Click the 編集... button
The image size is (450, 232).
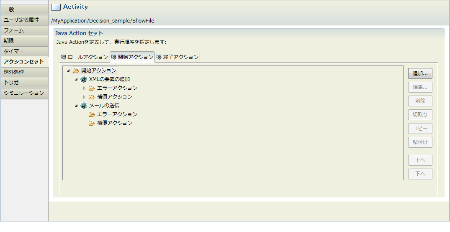click(x=420, y=87)
